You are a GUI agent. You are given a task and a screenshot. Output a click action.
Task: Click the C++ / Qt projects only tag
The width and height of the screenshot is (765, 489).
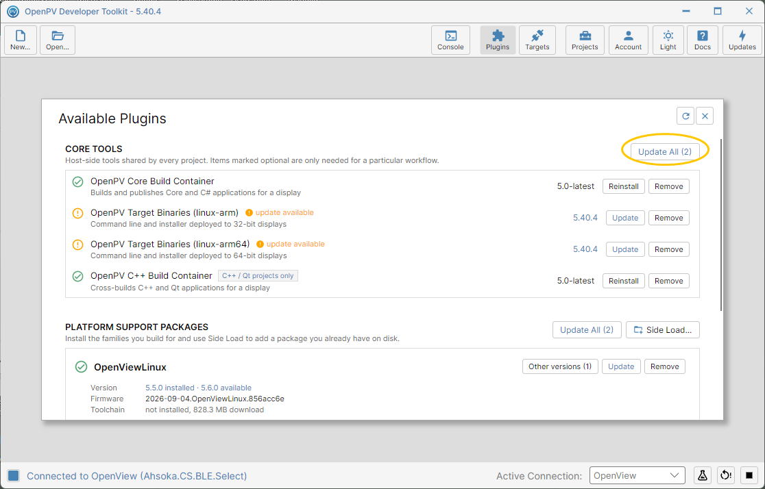click(x=258, y=275)
